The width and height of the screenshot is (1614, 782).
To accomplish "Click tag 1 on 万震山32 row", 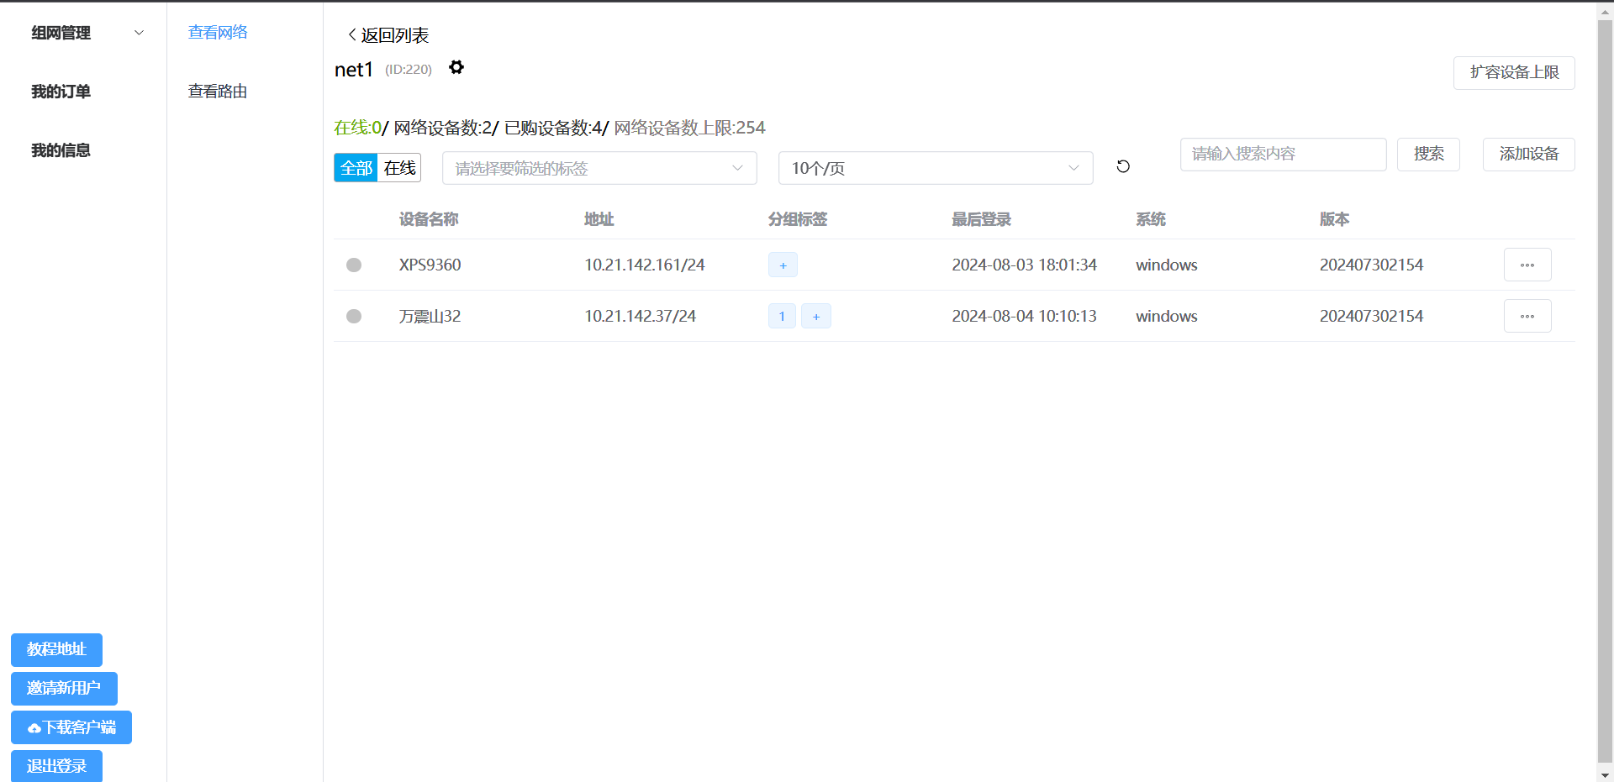I will (x=782, y=316).
